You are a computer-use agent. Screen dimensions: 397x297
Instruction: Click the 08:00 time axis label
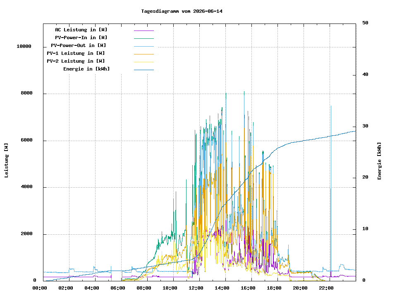(x=144, y=288)
